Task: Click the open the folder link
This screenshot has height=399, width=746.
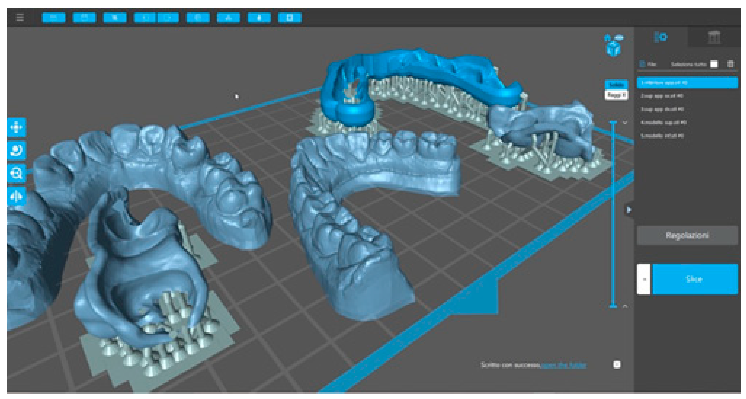Action: pos(564,365)
